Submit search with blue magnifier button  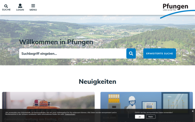coord(131,54)
